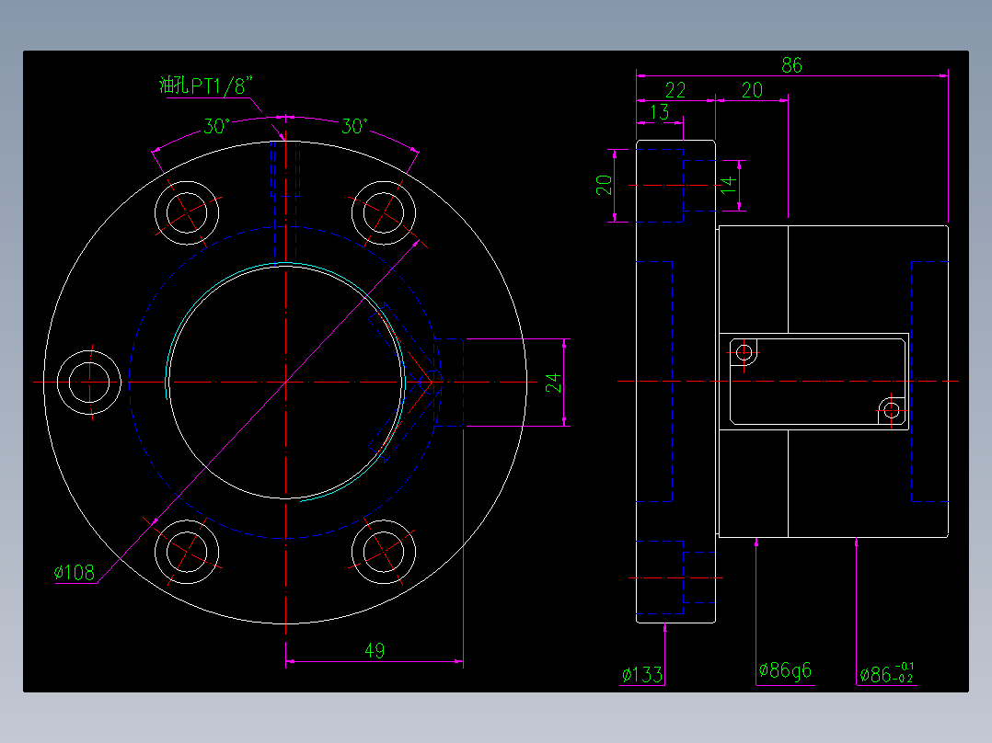Screen dimensions: 992x743
Task: Click the 49 dimension value
Action: [375, 650]
